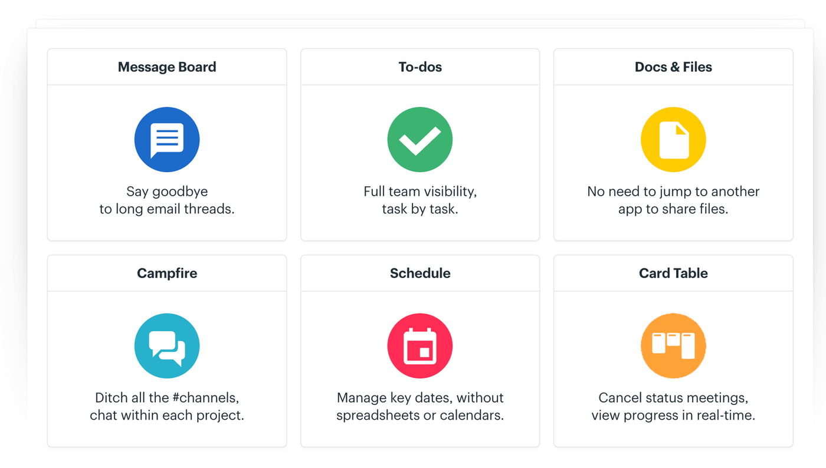Click the teal Campfire chat bubbles icon
This screenshot has height=468, width=826.
click(x=167, y=346)
